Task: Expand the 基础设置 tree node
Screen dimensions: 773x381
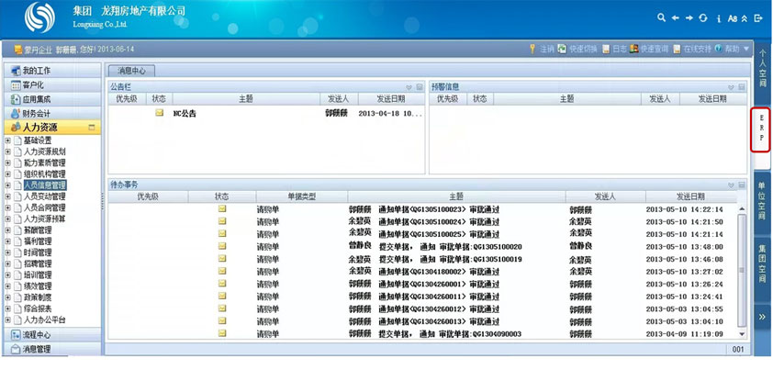Action: coord(8,140)
